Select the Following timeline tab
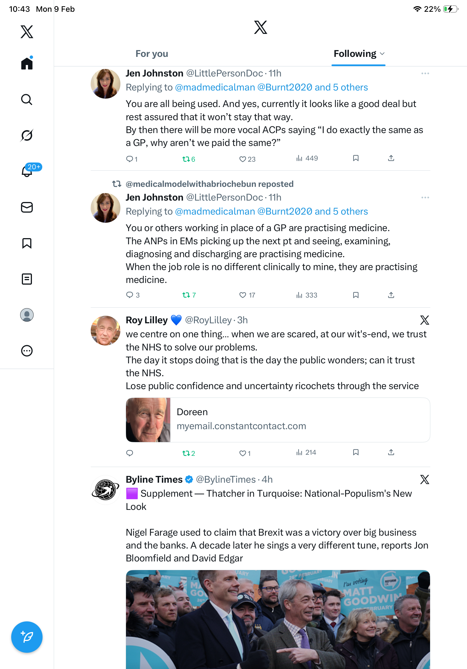 [x=355, y=54]
